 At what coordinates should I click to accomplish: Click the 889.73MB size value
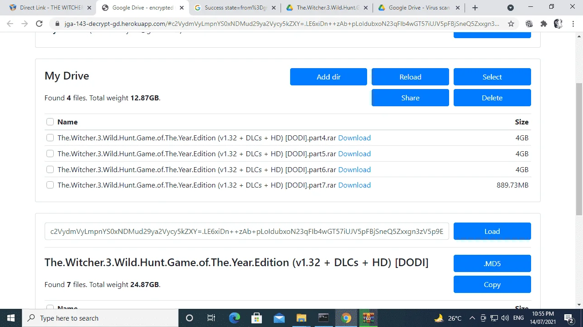click(512, 185)
